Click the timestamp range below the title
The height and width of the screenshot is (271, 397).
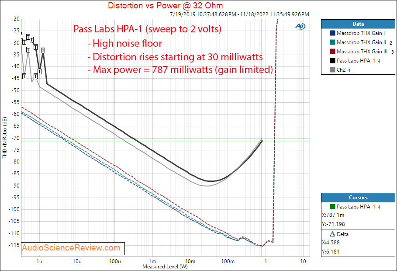click(x=239, y=14)
